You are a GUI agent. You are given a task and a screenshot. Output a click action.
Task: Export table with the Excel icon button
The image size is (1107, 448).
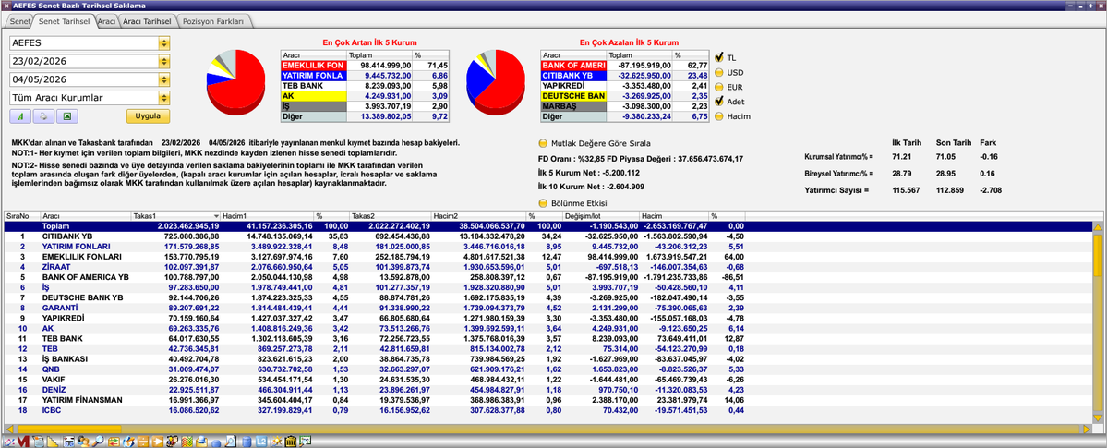67,116
